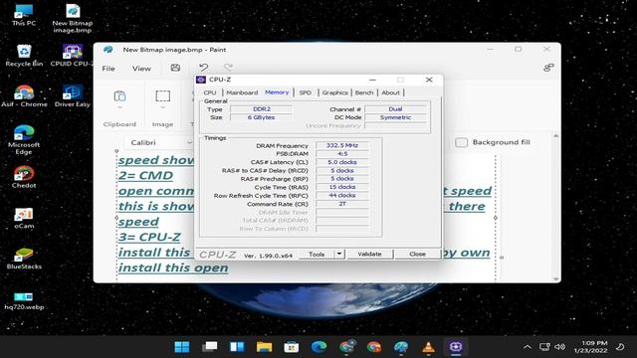The width and height of the screenshot is (637, 358).
Task: Open the File menu in Paint
Action: click(x=108, y=69)
